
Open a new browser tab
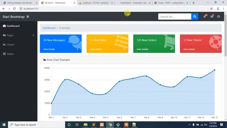point(194,3)
